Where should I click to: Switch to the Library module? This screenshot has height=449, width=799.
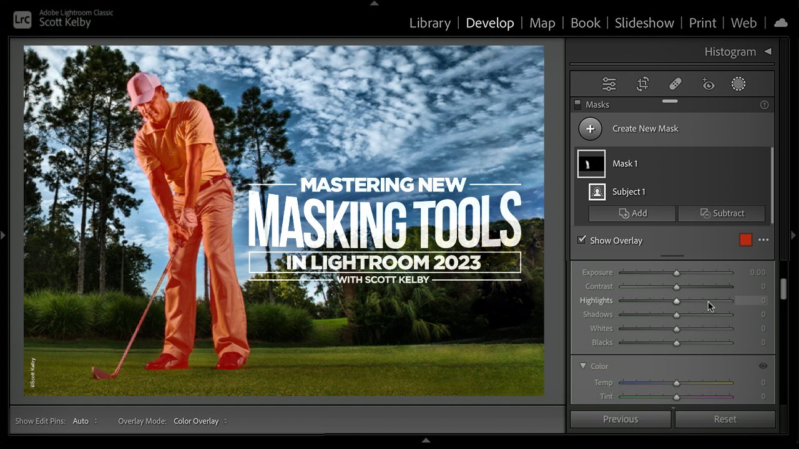click(429, 23)
